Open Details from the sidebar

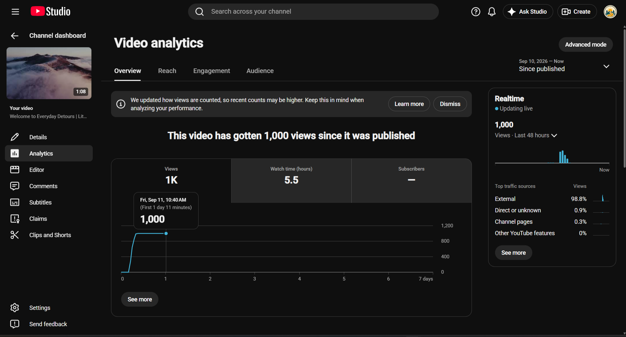(x=49, y=137)
